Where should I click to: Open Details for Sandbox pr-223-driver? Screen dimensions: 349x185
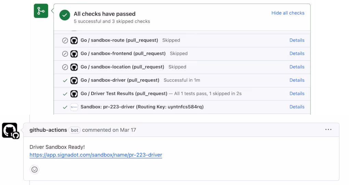click(297, 107)
